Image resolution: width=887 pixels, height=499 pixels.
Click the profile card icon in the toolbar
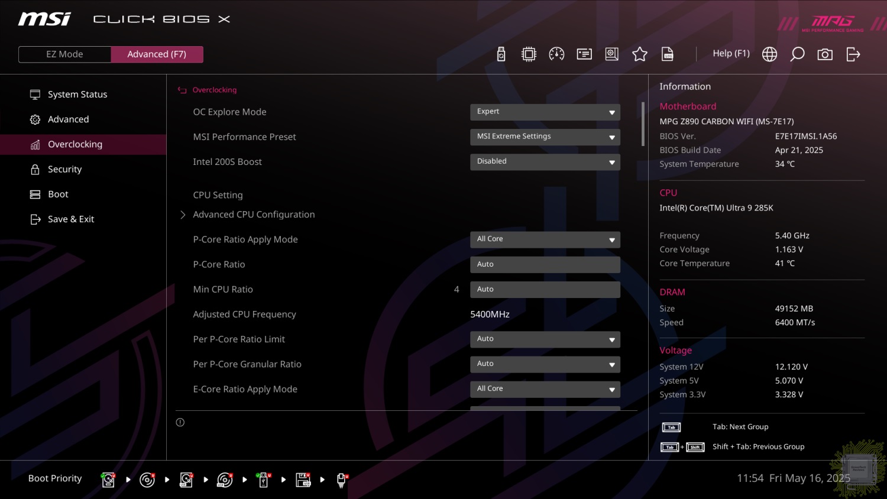[x=584, y=54]
